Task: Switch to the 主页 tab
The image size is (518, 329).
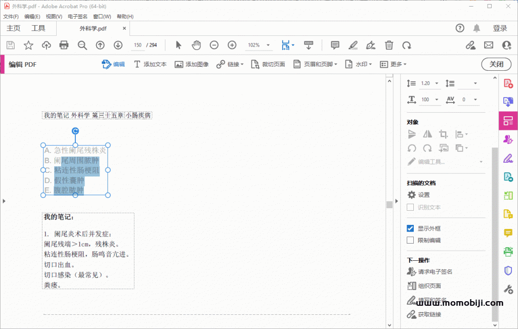Action: click(13, 28)
